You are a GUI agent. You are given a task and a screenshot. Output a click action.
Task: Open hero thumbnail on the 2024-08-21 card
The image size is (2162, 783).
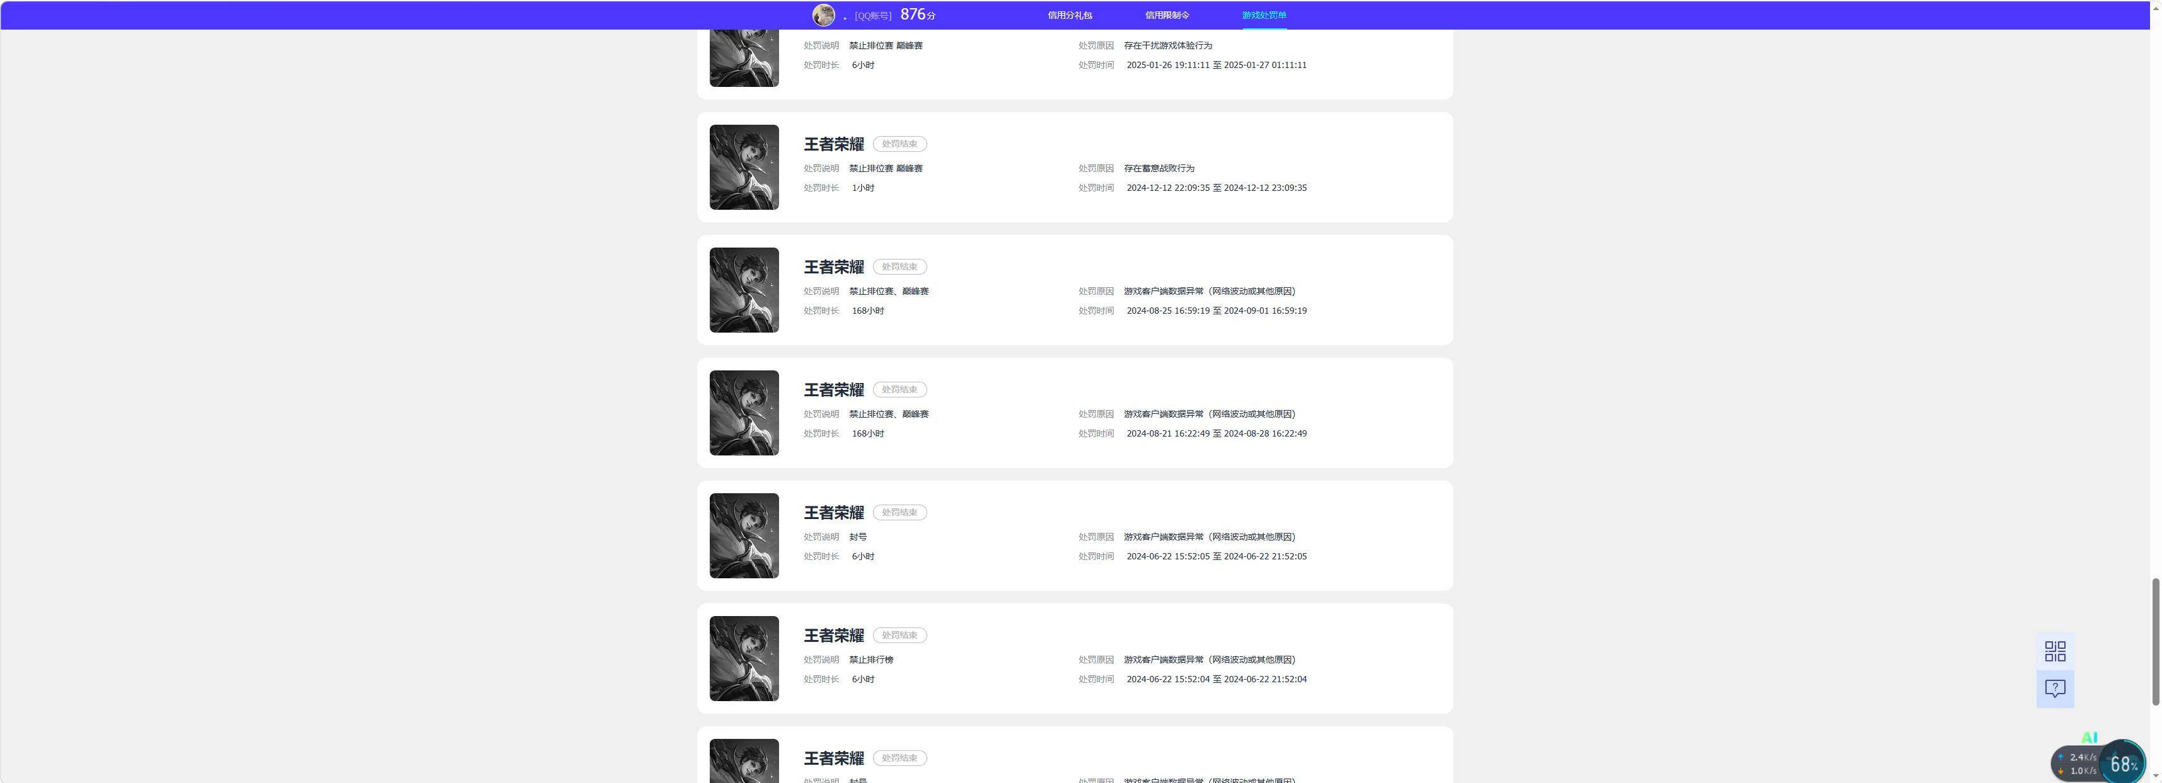pos(744,413)
